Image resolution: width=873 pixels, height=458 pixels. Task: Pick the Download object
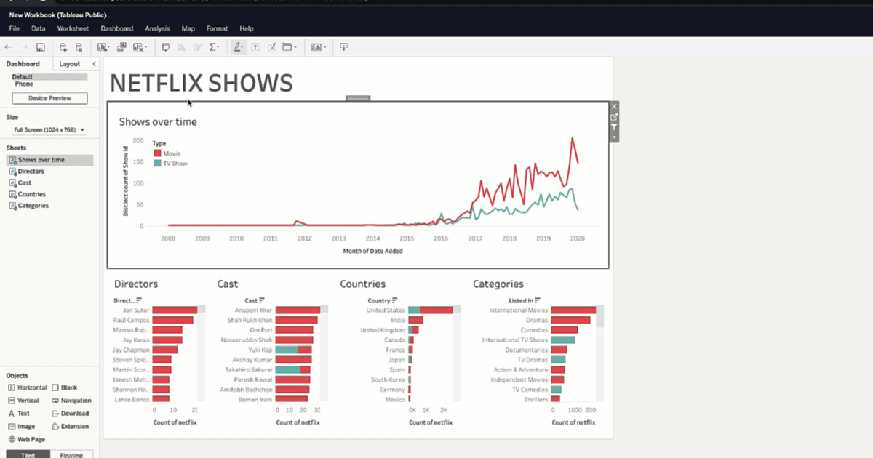(x=71, y=414)
